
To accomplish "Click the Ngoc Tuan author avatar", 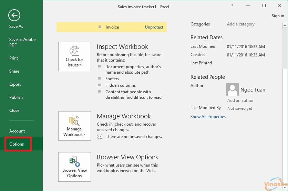I will point(232,89).
